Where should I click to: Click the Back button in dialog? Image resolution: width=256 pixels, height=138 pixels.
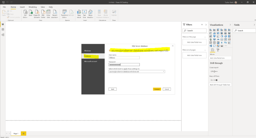(112, 89)
